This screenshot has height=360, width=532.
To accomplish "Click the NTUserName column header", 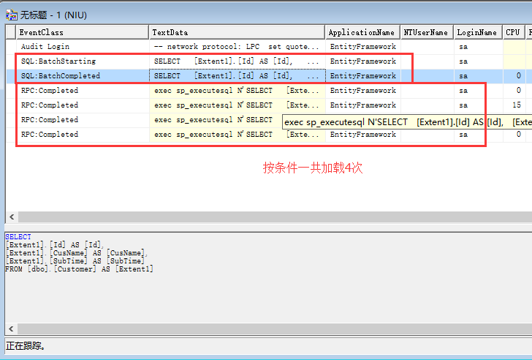I will tap(426, 32).
